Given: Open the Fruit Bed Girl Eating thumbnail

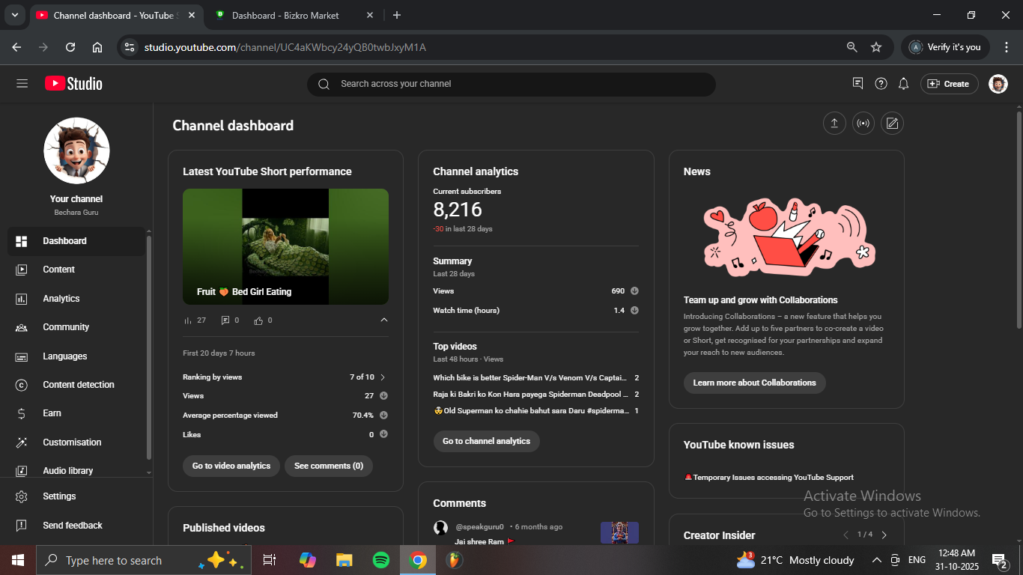Looking at the screenshot, I should click(285, 246).
